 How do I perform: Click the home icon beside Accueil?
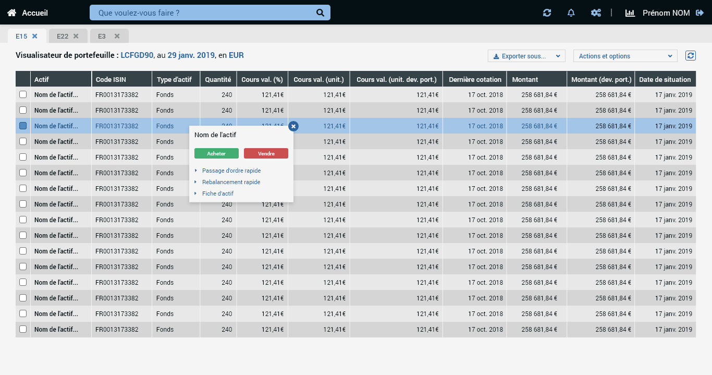click(11, 13)
